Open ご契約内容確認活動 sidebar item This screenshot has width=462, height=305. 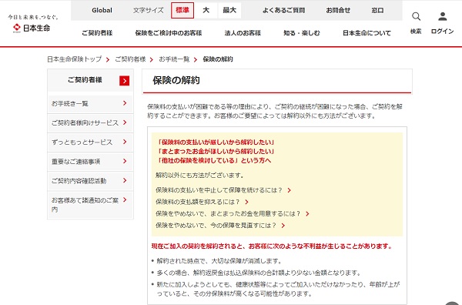click(x=90, y=181)
